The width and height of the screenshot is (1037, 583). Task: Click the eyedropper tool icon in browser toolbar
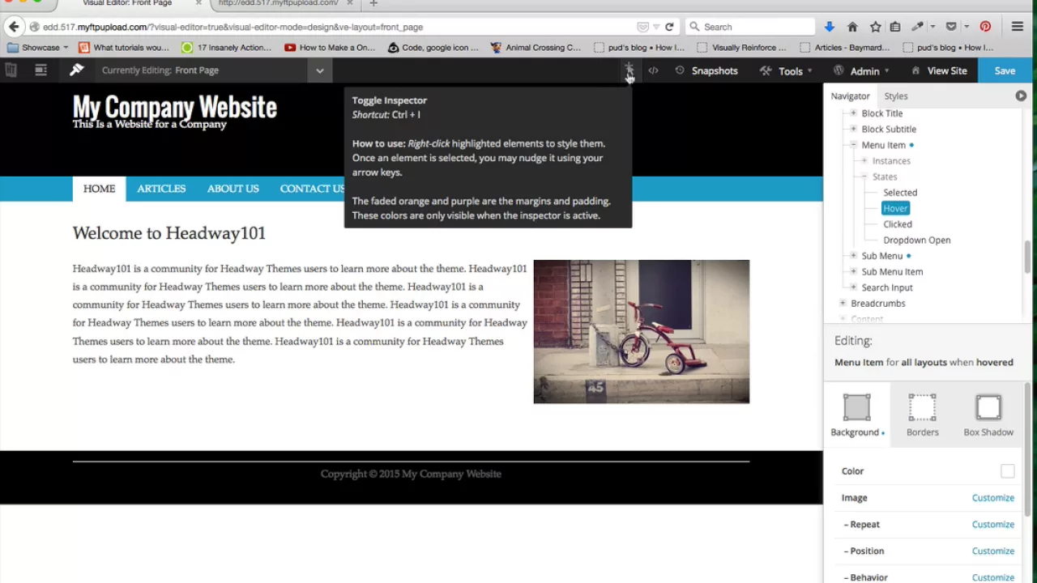[x=918, y=27]
